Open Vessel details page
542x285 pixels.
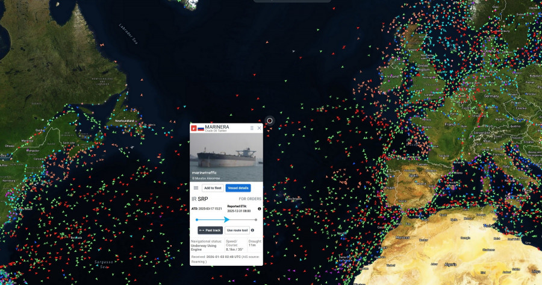coord(238,188)
